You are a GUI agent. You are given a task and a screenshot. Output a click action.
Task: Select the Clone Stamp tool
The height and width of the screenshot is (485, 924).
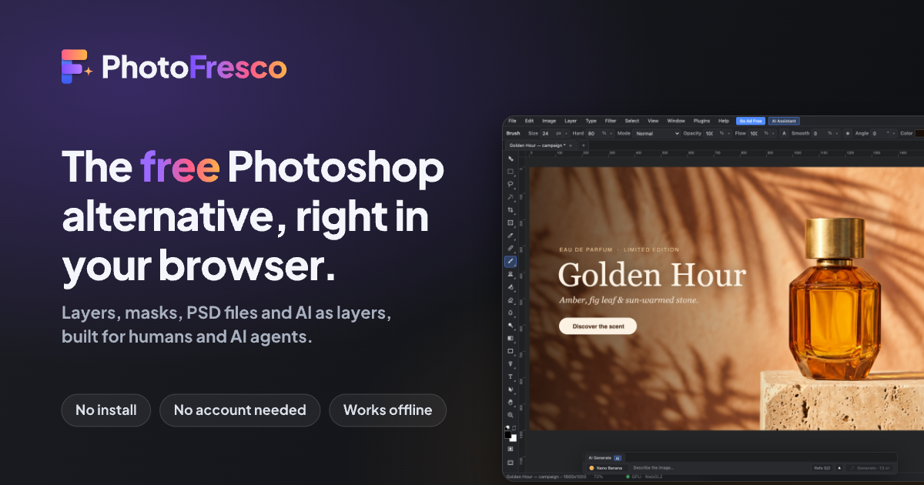511,273
